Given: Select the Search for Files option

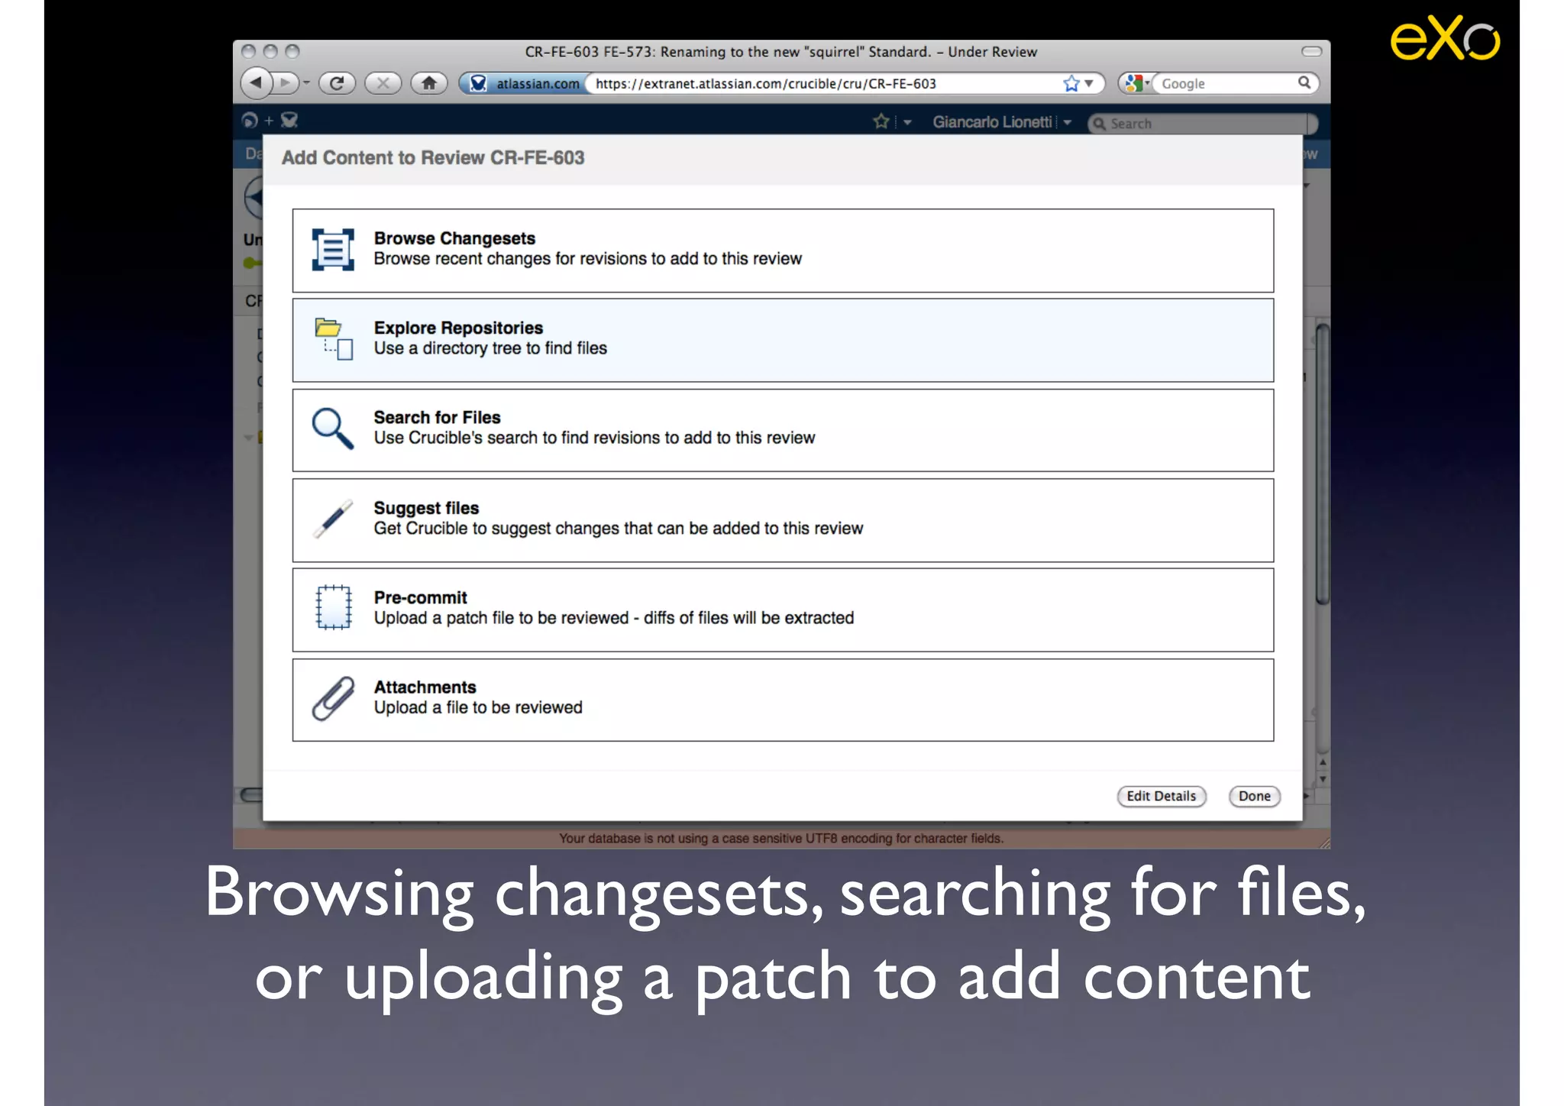Looking at the screenshot, I should pos(783,430).
